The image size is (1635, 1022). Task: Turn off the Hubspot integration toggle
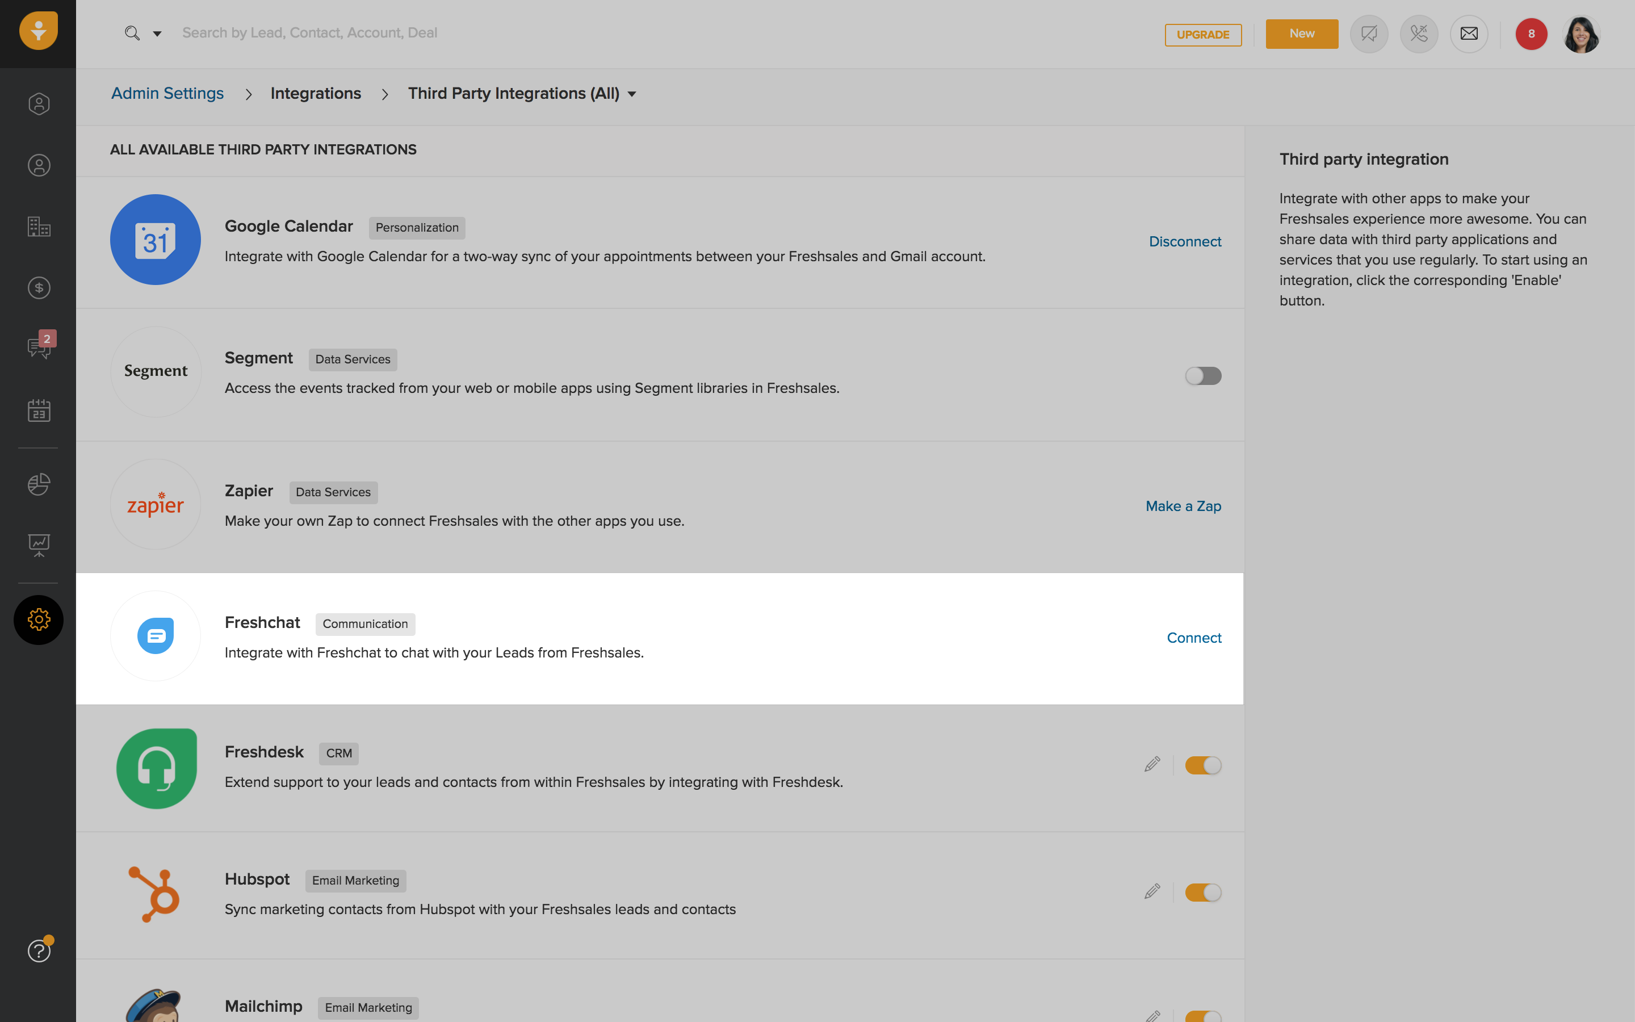[1204, 891]
